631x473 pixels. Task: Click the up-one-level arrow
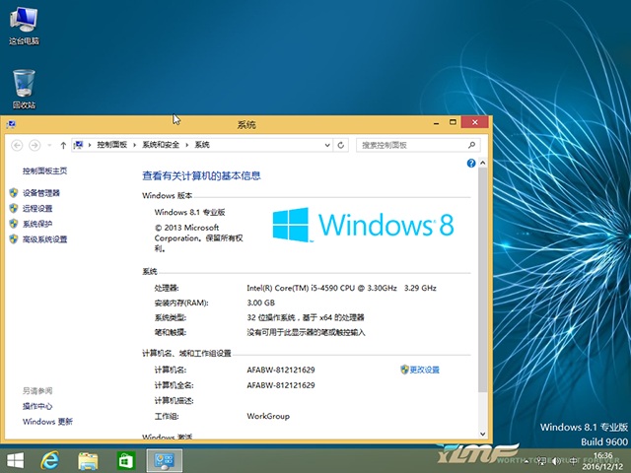click(63, 145)
